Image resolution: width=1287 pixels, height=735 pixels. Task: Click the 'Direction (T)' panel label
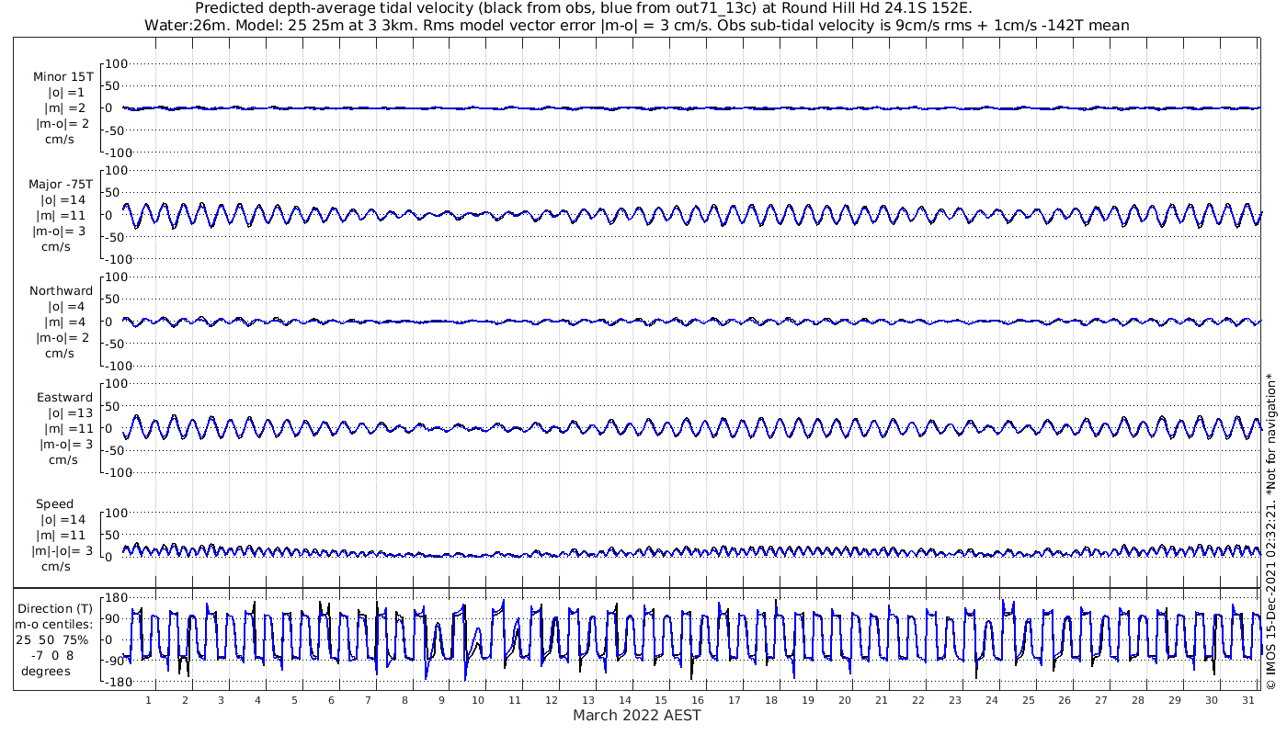[55, 608]
